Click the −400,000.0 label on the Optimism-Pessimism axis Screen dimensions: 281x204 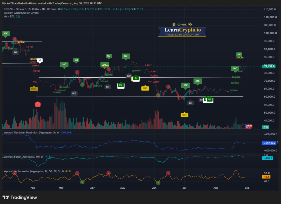[271, 134]
